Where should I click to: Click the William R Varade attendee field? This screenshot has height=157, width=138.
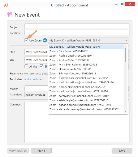(x=36, y=95)
